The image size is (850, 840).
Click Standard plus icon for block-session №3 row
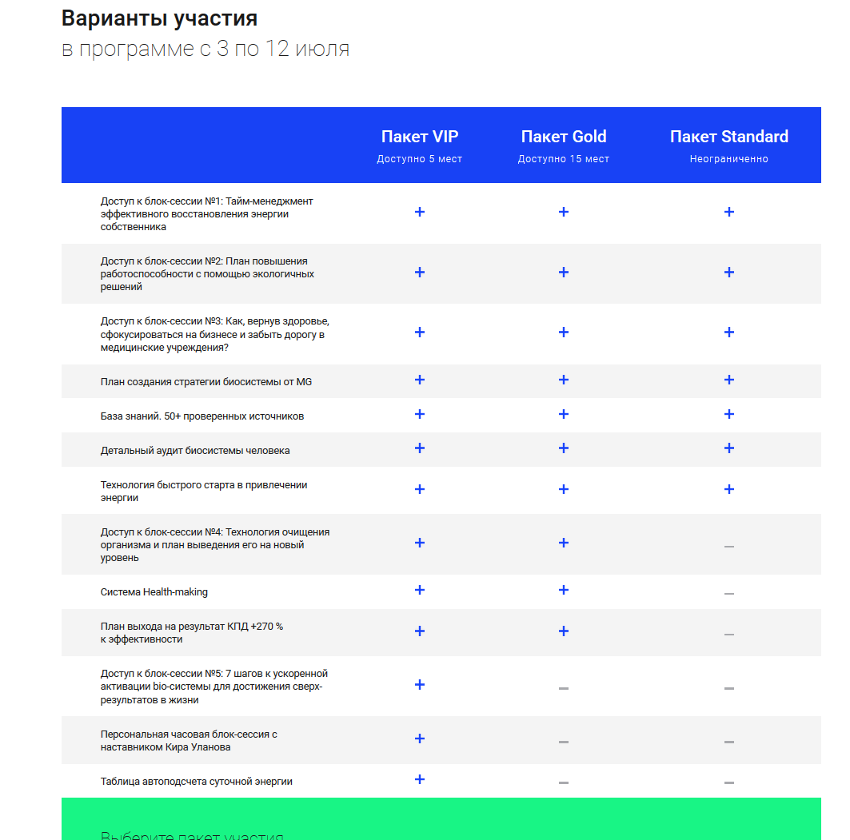(x=728, y=332)
